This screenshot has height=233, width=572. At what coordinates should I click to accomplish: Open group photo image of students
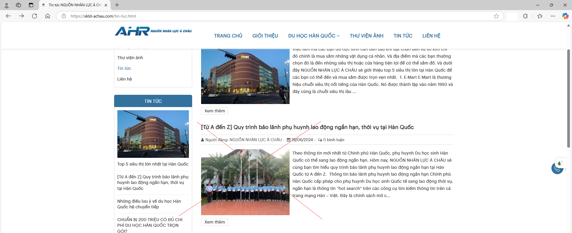245,182
